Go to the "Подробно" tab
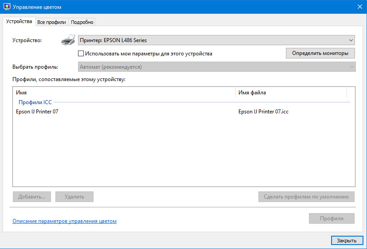 (x=82, y=22)
